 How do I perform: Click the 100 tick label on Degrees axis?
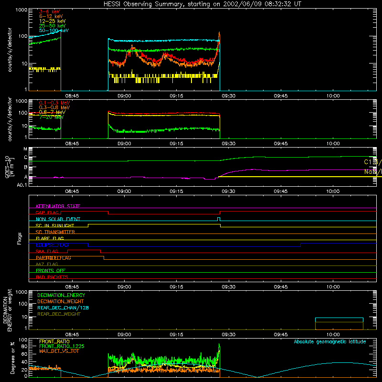(x=23, y=340)
